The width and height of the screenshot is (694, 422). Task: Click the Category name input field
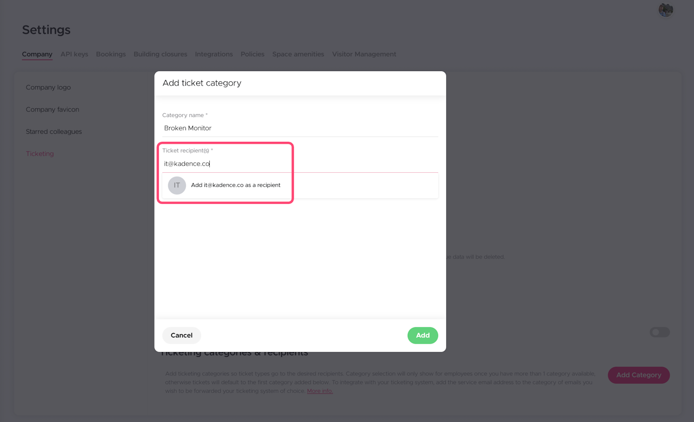coord(300,128)
